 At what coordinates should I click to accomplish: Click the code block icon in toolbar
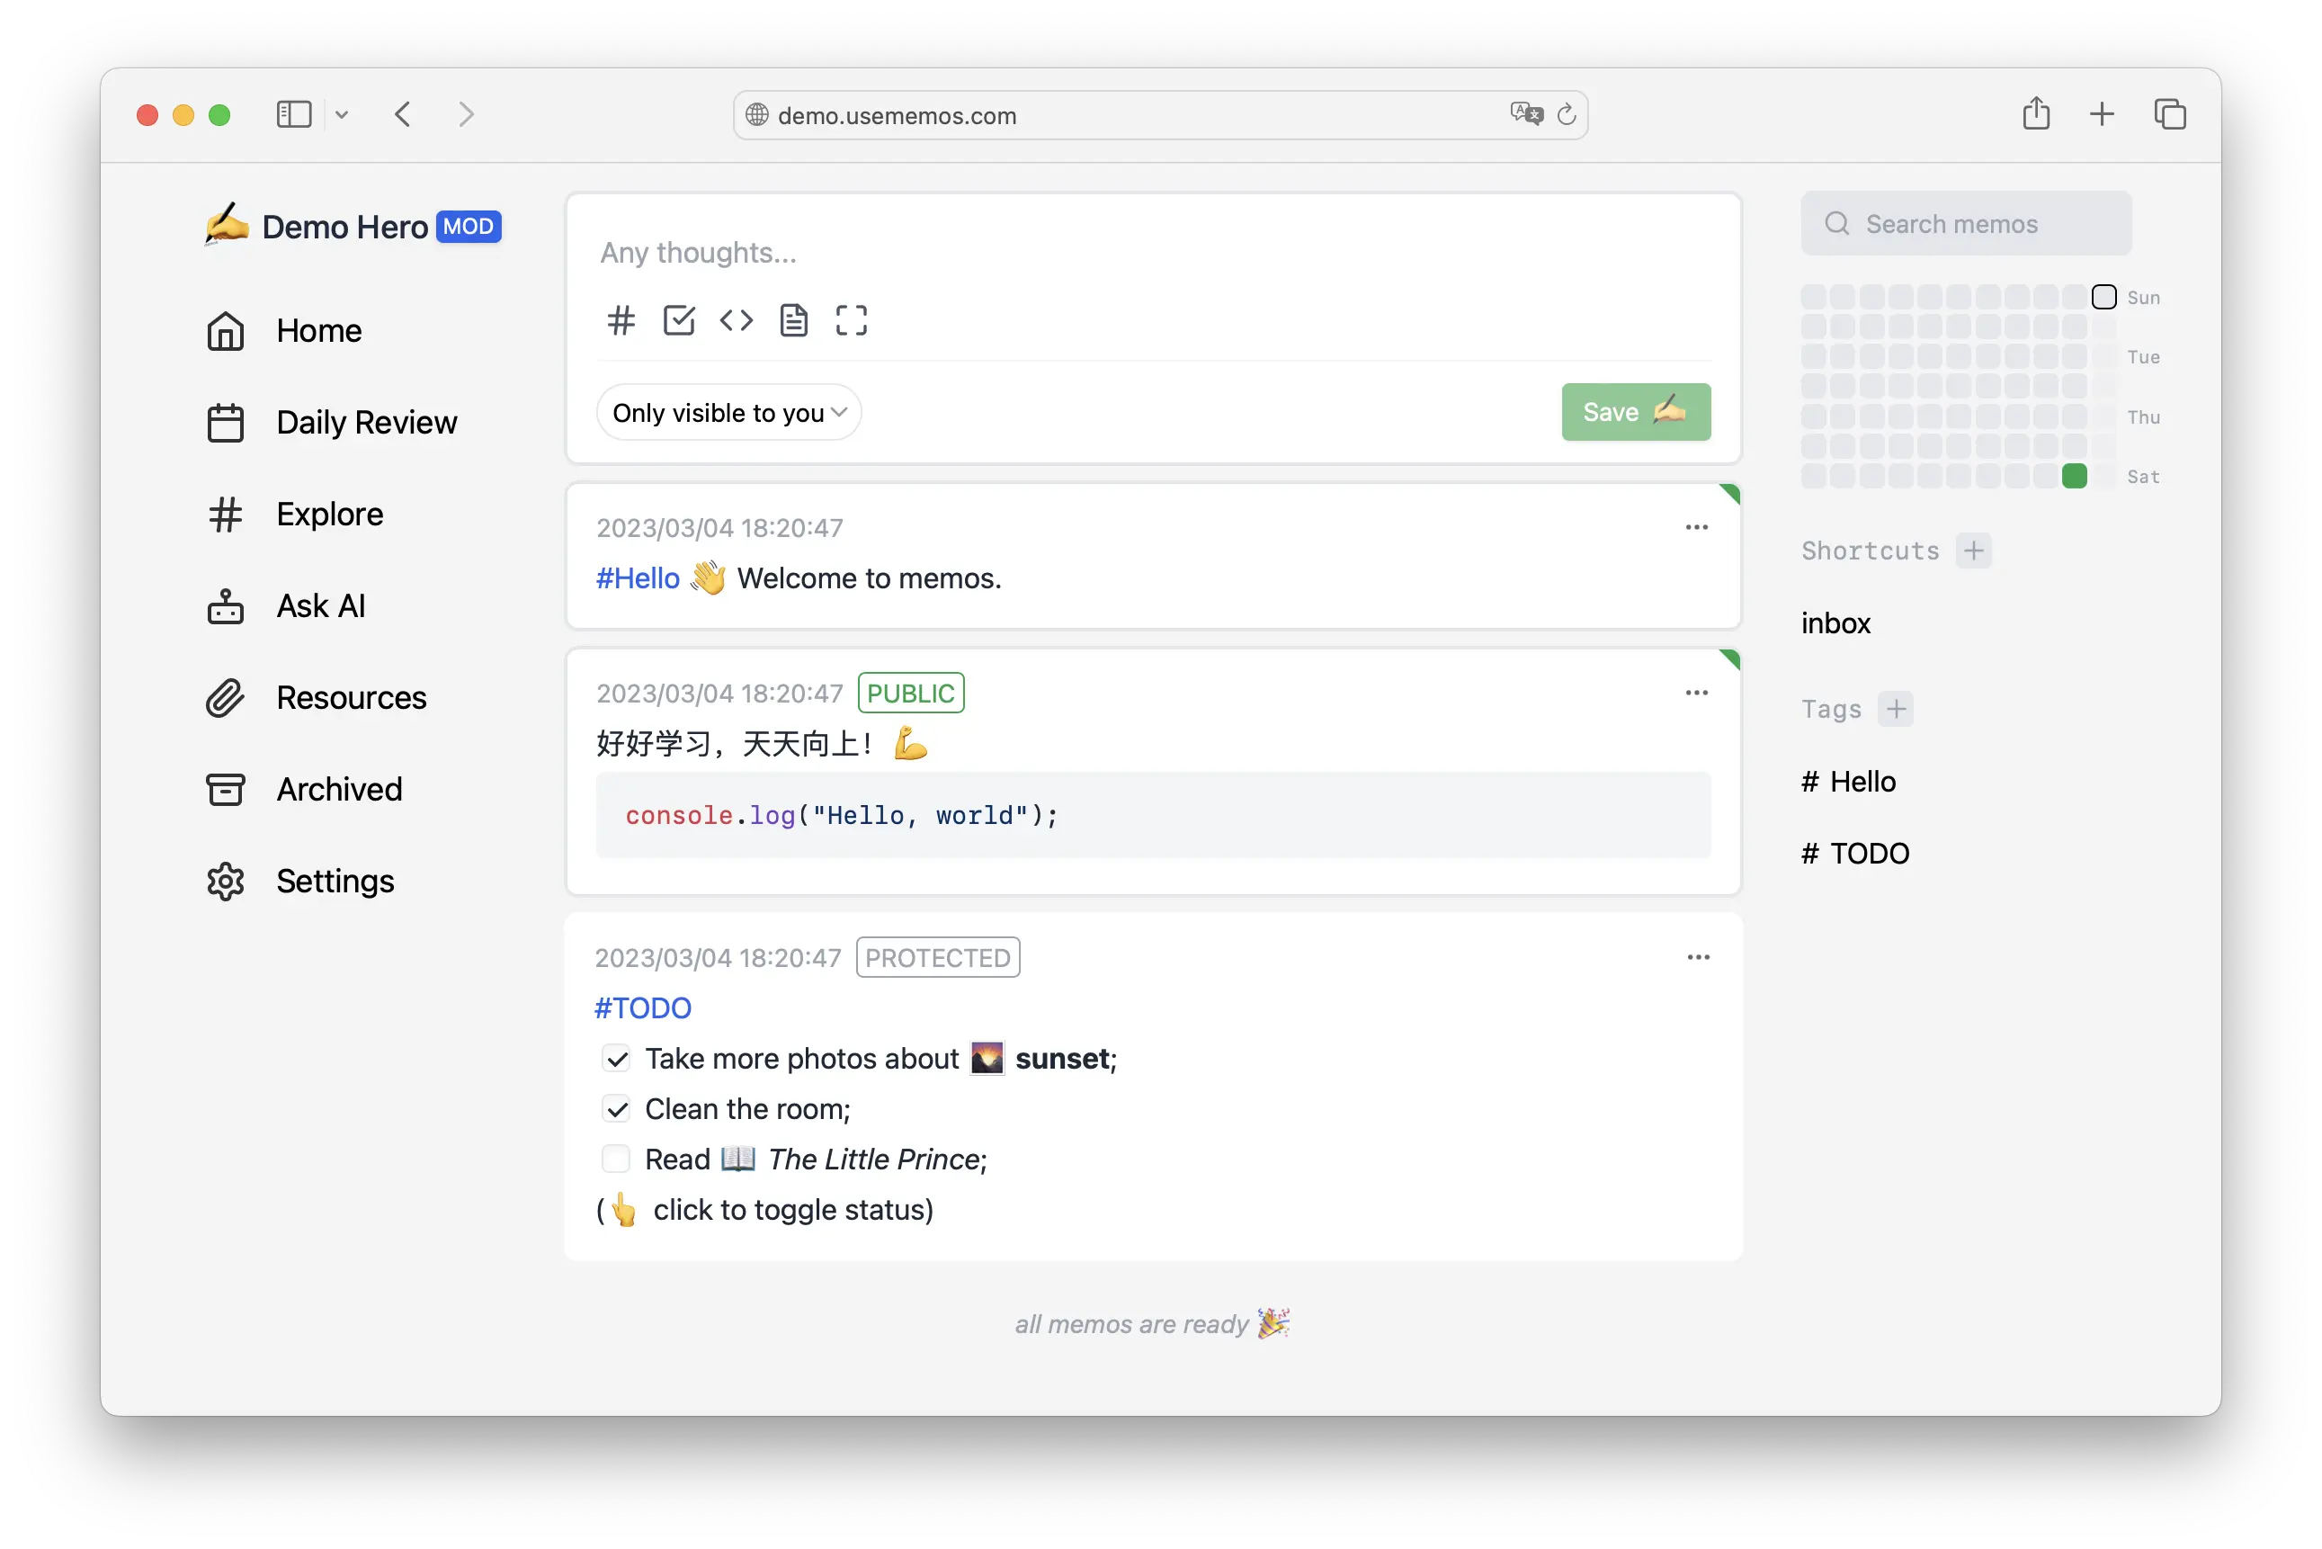pyautogui.click(x=734, y=320)
